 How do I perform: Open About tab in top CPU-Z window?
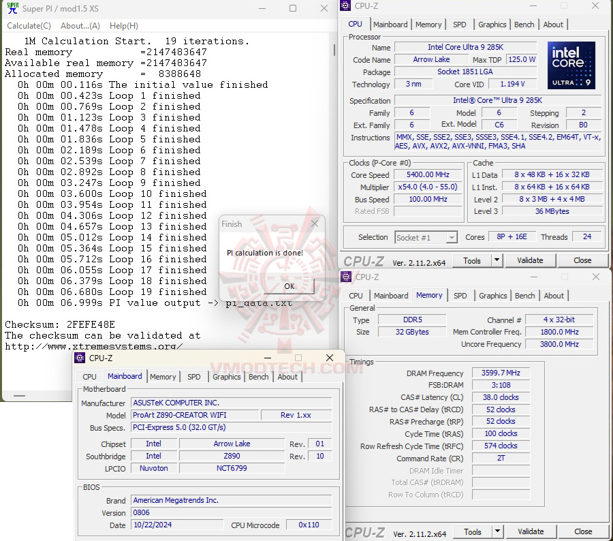click(553, 25)
